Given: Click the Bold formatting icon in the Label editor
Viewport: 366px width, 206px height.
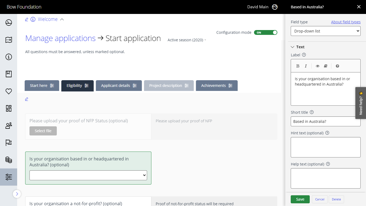Looking at the screenshot, I should point(298,66).
